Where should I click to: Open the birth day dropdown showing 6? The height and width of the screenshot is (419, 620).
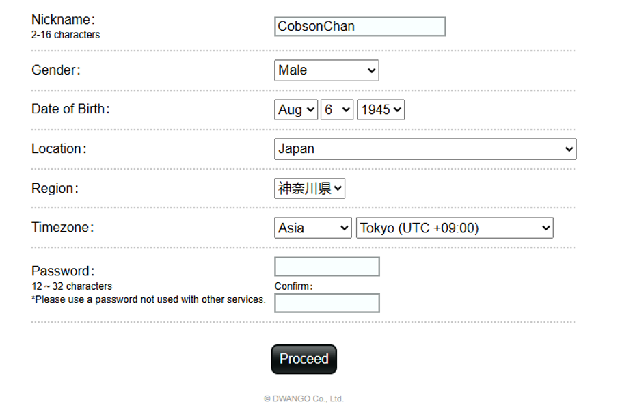(x=336, y=109)
